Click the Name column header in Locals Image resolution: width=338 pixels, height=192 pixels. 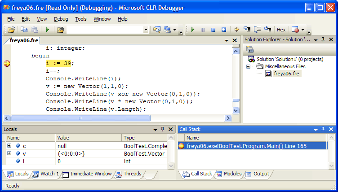click(30, 138)
